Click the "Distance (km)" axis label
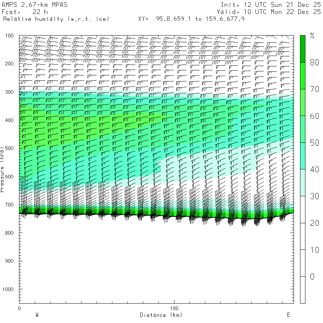The width and height of the screenshot is (323, 323). coord(161,315)
